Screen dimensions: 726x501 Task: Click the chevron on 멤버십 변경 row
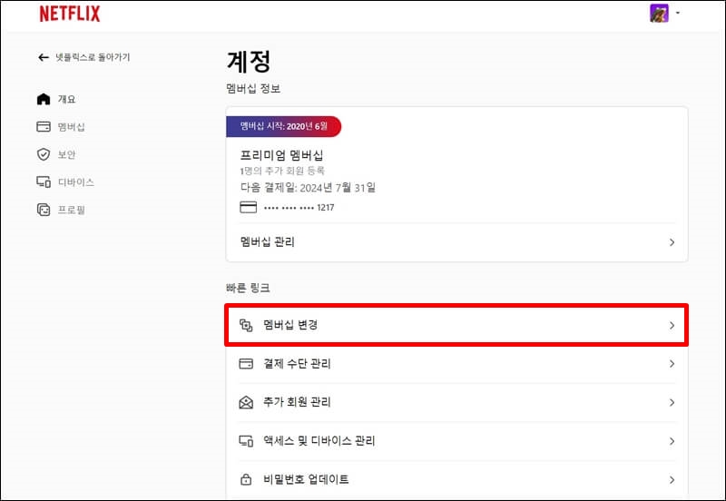tap(672, 326)
